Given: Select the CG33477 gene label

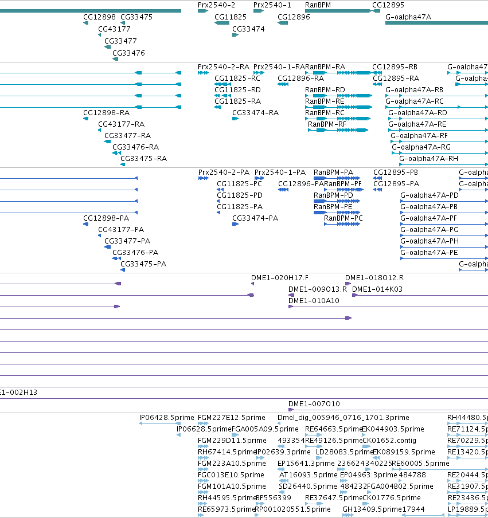Looking at the screenshot, I should click(120, 41).
